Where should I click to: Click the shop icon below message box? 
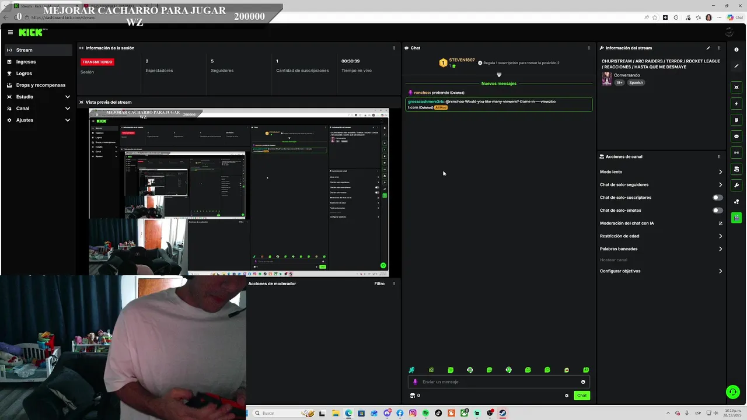[413, 395]
